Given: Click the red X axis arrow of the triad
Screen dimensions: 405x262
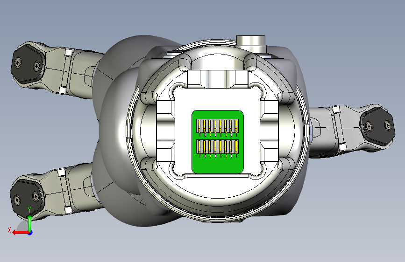Looking at the screenshot, I should pyautogui.click(x=20, y=233).
